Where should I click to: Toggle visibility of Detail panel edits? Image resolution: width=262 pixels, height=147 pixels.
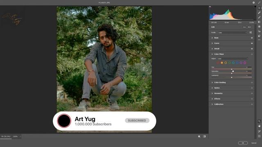coord(252,49)
